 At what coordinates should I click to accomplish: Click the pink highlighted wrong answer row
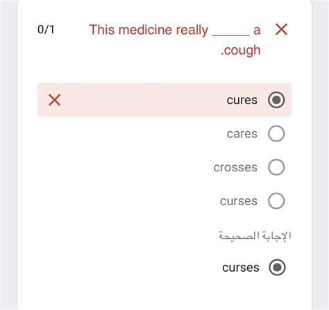[164, 100]
